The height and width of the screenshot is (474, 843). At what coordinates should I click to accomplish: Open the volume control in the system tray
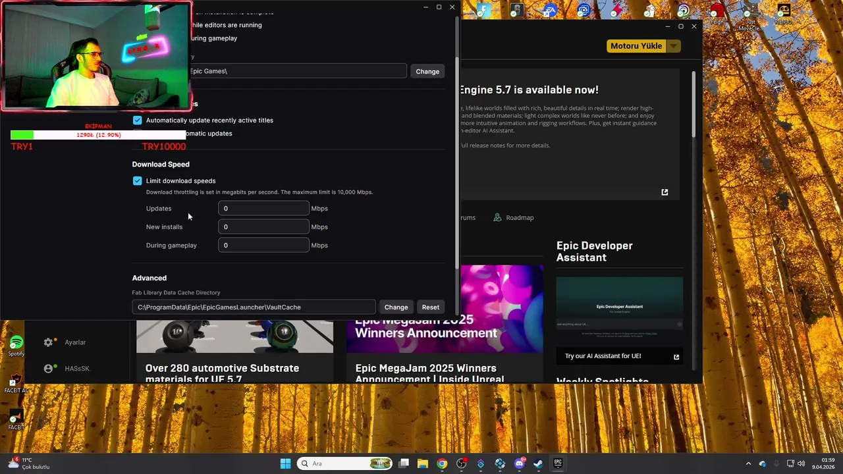(x=802, y=463)
